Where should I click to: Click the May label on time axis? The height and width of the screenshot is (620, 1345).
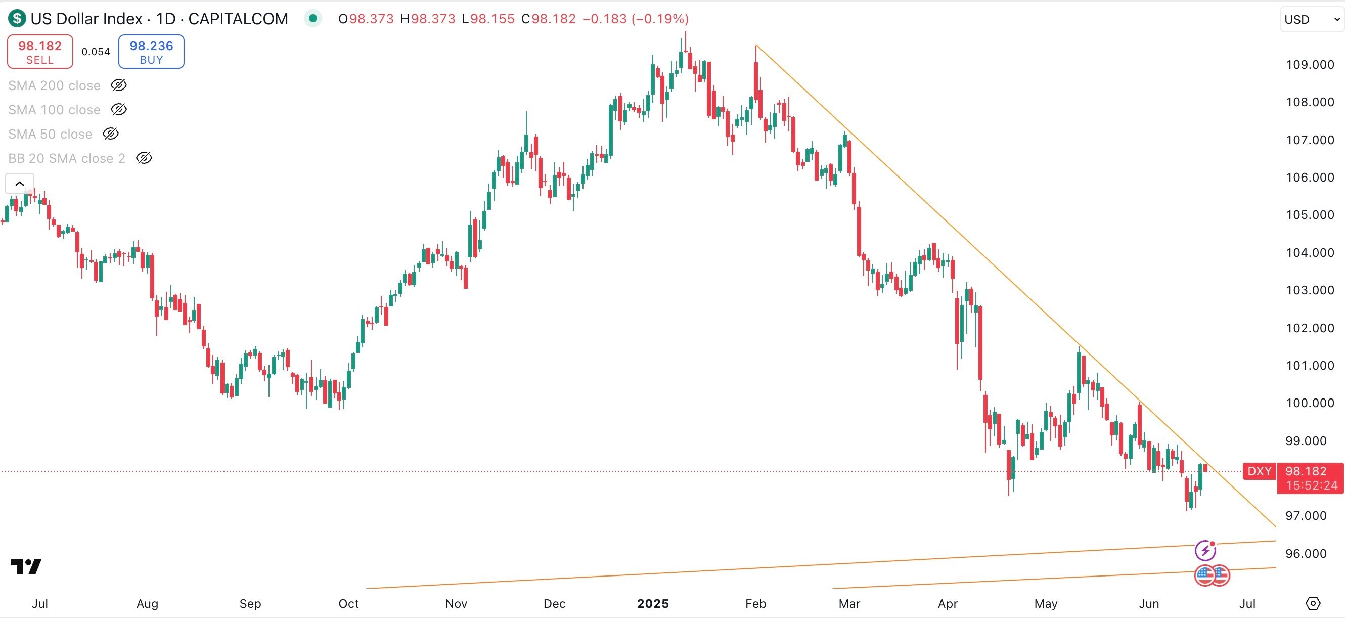[x=1046, y=604]
